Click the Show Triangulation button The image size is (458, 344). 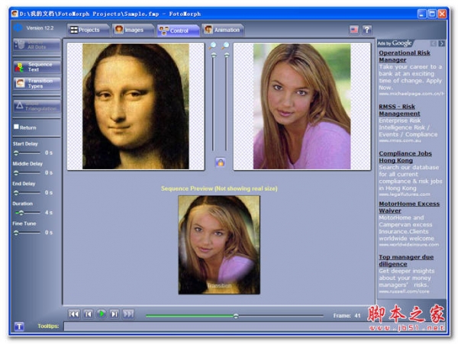pyautogui.click(x=37, y=106)
